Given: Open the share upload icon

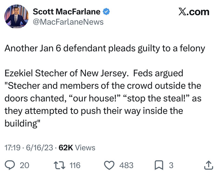Looking at the screenshot, I should (209, 165).
